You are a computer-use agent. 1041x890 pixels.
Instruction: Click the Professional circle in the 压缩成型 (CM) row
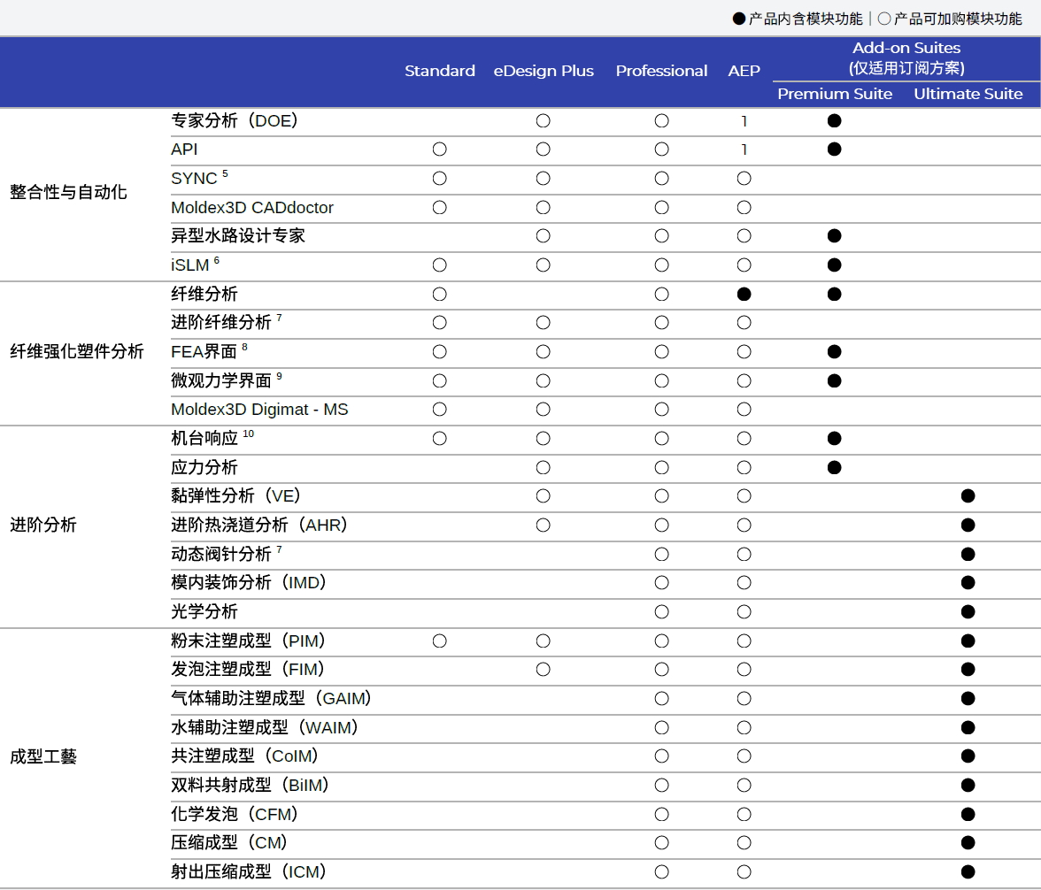coord(661,843)
